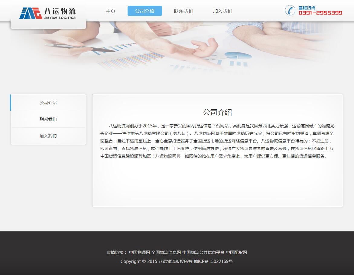
Task: Click the 客服热线 label
Action: (x=307, y=8)
